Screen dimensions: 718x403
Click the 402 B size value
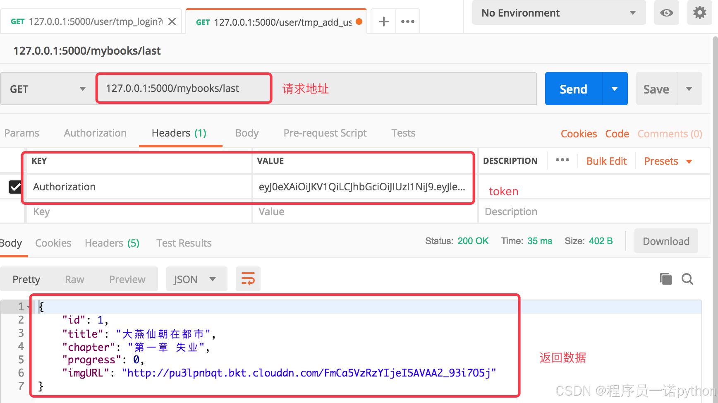601,241
